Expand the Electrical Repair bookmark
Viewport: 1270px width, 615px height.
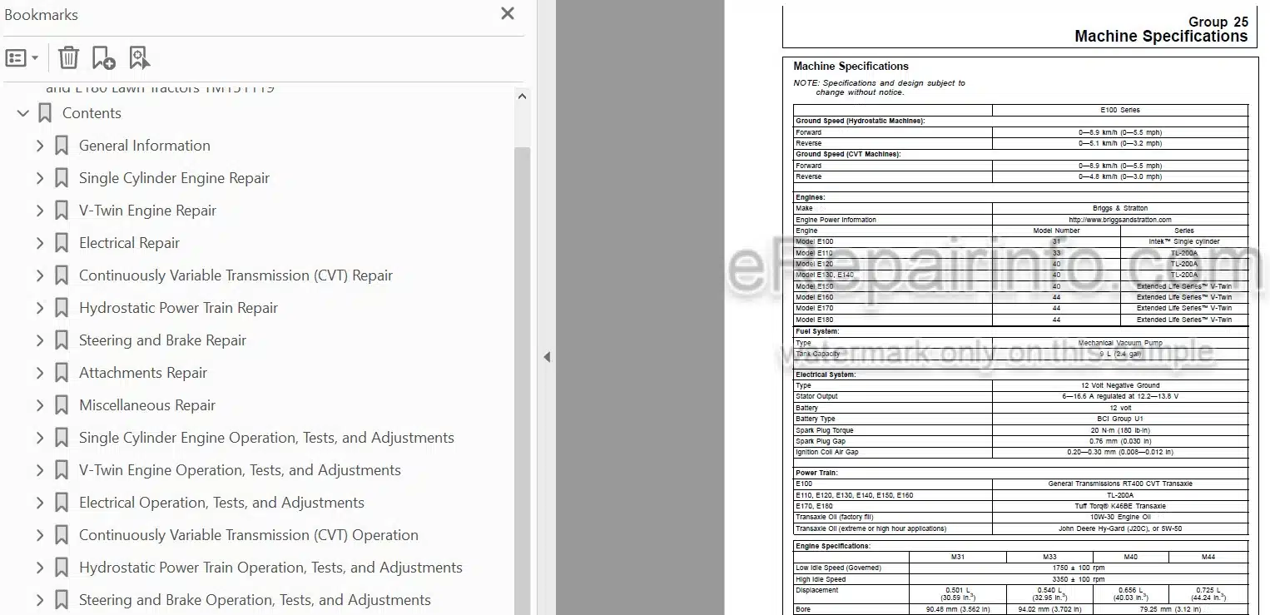tap(40, 243)
